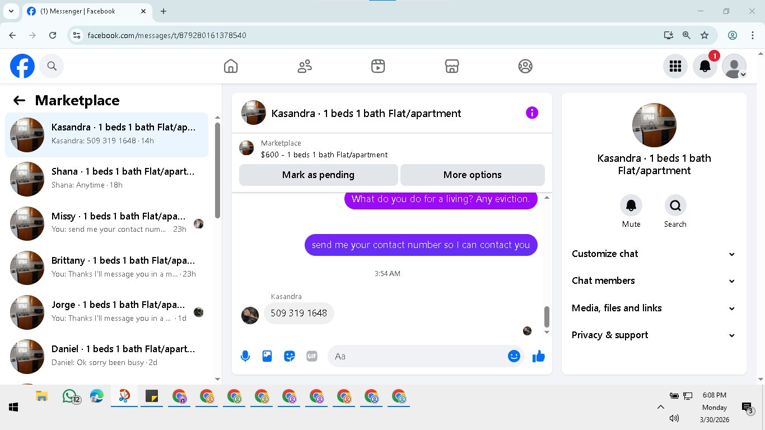This screenshot has height=430, width=765.
Task: Open Windows notification center
Action: click(x=747, y=408)
